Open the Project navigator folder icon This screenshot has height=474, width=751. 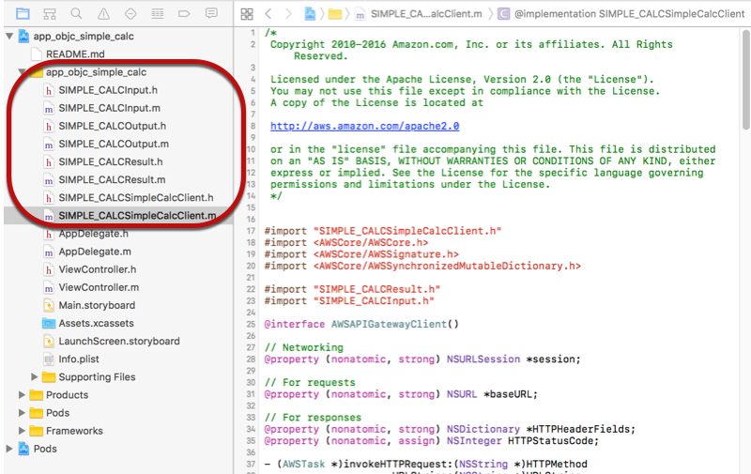(x=23, y=14)
